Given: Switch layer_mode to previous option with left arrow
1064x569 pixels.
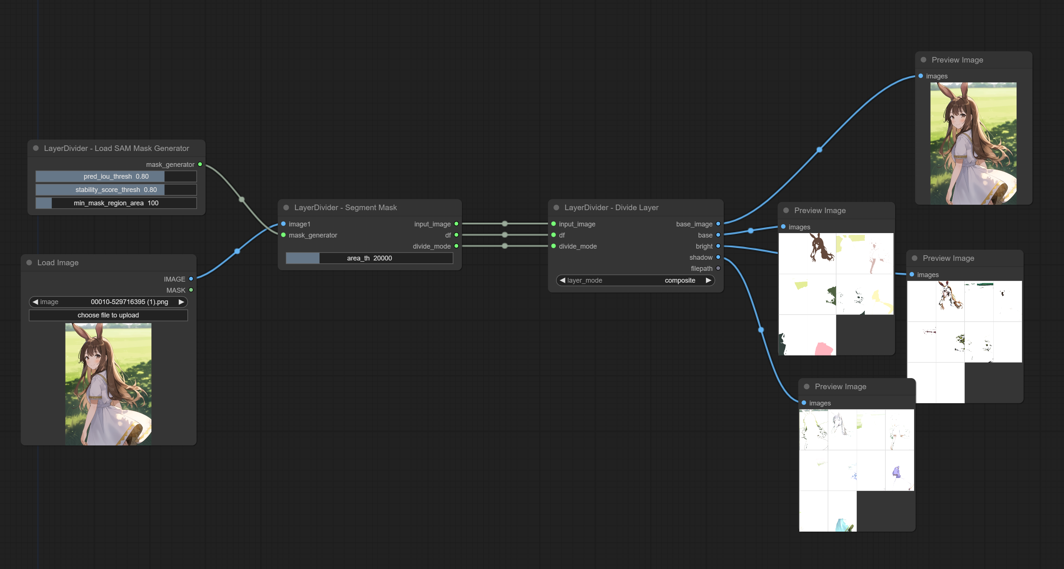Looking at the screenshot, I should point(562,280).
